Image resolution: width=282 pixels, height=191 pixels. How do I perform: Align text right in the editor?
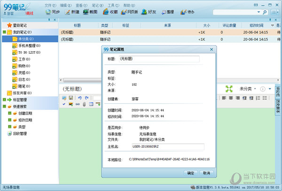(237, 98)
